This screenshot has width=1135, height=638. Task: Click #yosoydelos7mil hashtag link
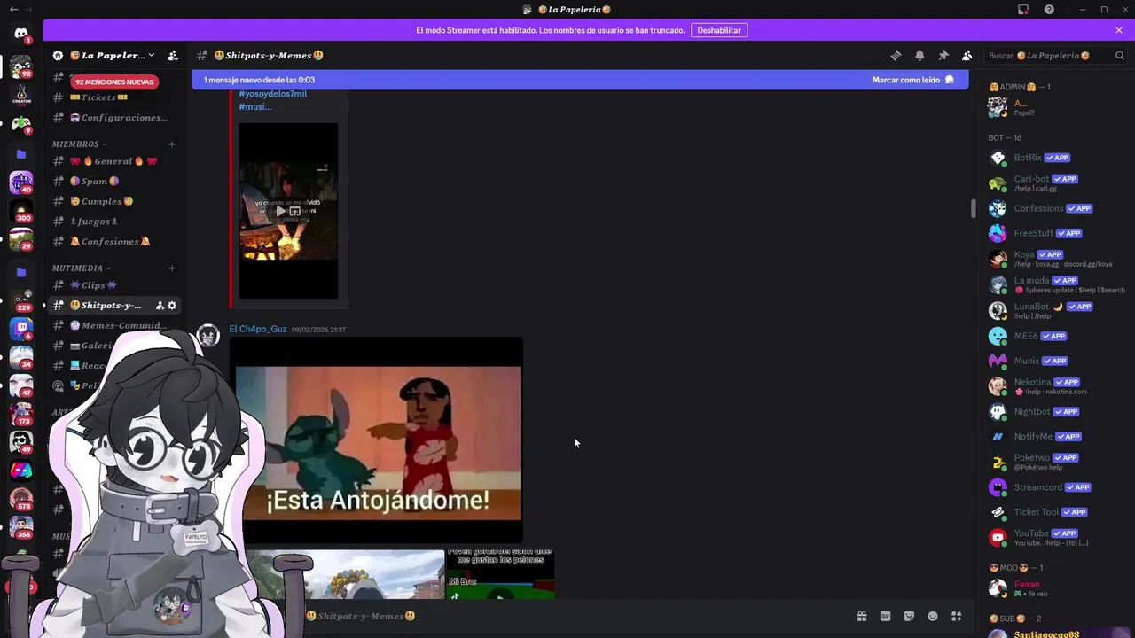click(x=273, y=94)
